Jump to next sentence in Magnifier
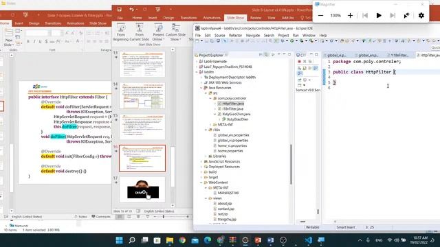440x247 pixels. pos(393,16)
